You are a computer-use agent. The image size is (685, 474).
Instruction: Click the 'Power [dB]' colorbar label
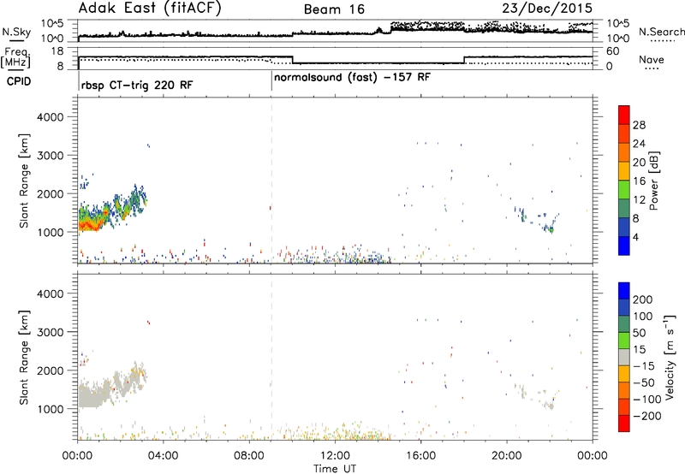click(x=653, y=181)
